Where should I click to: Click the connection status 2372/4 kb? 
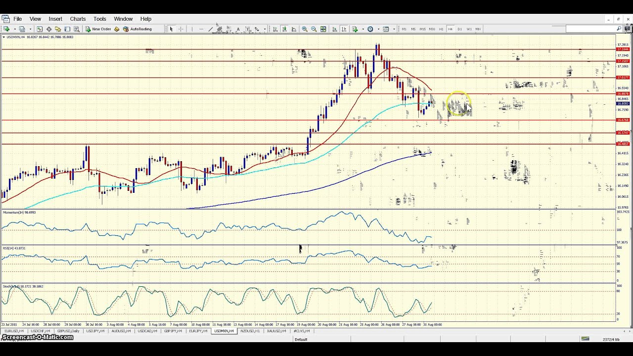pyautogui.click(x=611, y=339)
